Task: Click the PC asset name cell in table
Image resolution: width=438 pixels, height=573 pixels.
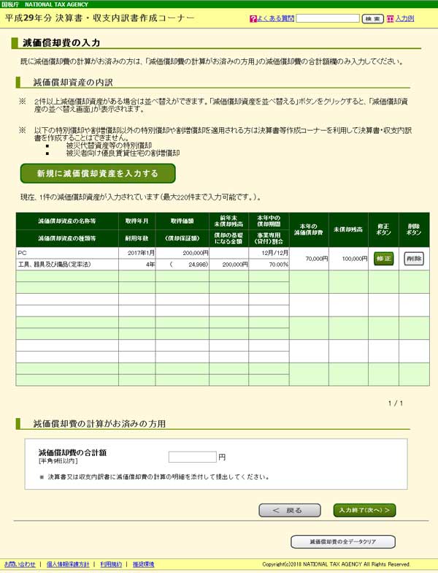Action: 66,252
